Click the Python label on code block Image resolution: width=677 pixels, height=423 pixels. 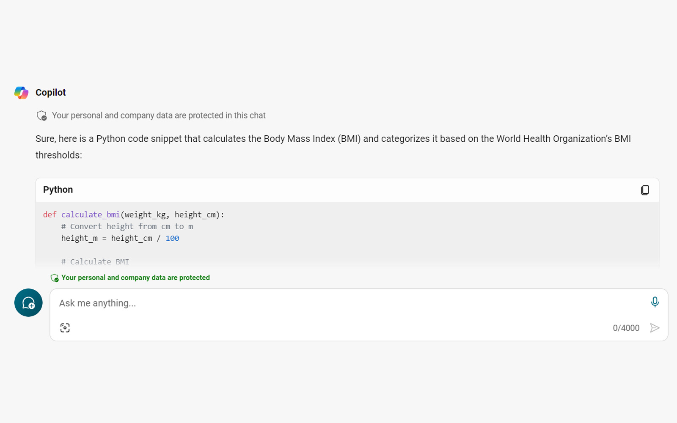(x=58, y=190)
